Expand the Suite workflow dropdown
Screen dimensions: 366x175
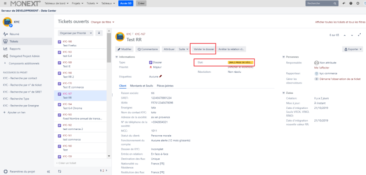click(184, 49)
